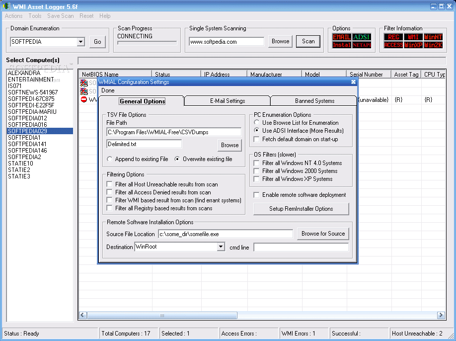Screen dimensions: 456x341
Task: Click the ADSI option indicator
Action: click(x=362, y=37)
